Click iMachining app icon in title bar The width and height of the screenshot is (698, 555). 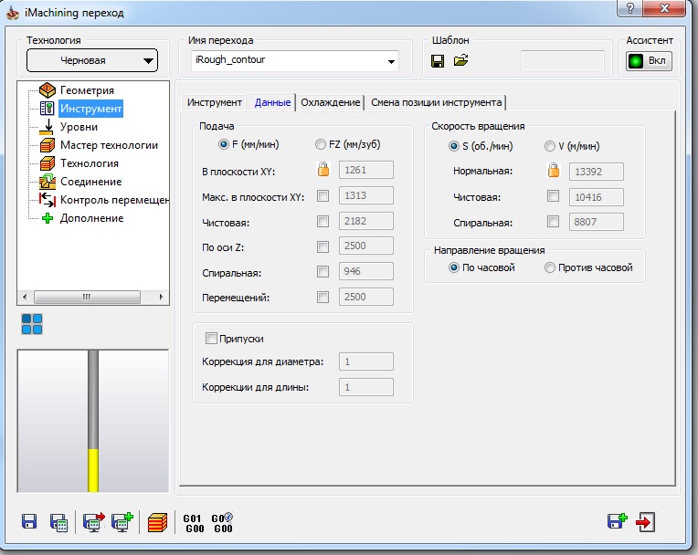pyautogui.click(x=13, y=13)
